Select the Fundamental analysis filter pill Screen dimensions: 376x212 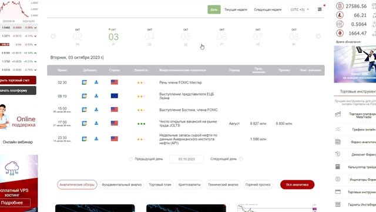point(122,184)
